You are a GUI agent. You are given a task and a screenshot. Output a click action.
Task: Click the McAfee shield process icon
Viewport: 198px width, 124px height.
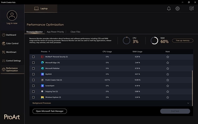coord(42,57)
